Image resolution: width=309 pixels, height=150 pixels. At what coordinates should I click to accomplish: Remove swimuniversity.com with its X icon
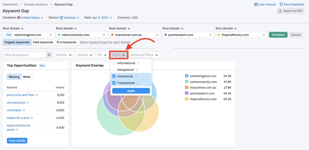pos(104,35)
